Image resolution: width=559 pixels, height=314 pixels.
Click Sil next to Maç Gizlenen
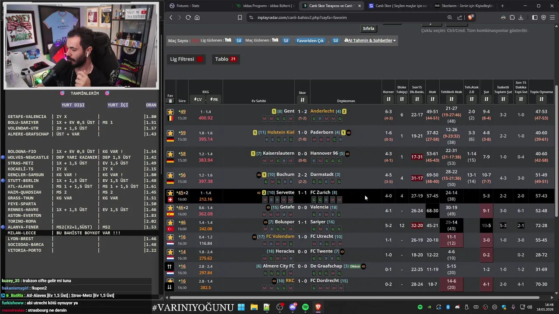286,41
